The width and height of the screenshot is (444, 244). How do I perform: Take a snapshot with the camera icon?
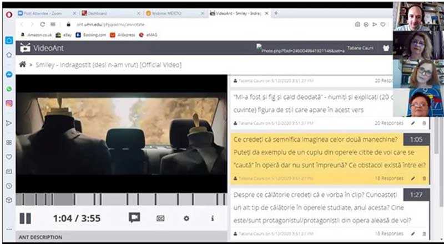tap(357, 24)
